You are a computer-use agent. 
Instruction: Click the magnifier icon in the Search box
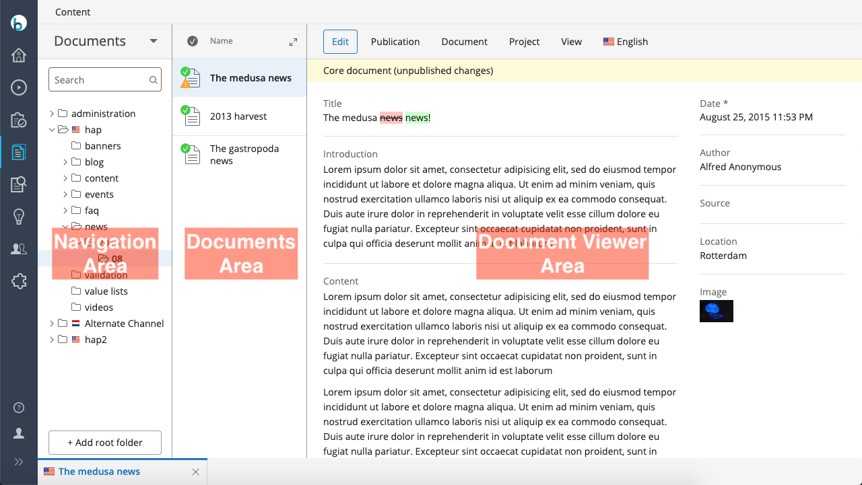(154, 80)
